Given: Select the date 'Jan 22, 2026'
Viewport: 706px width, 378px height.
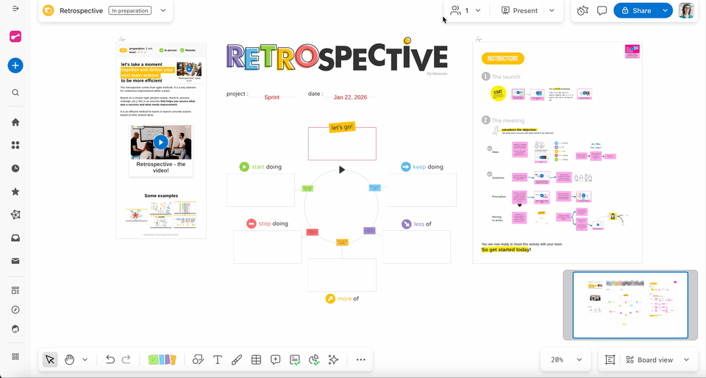Looking at the screenshot, I should [350, 97].
